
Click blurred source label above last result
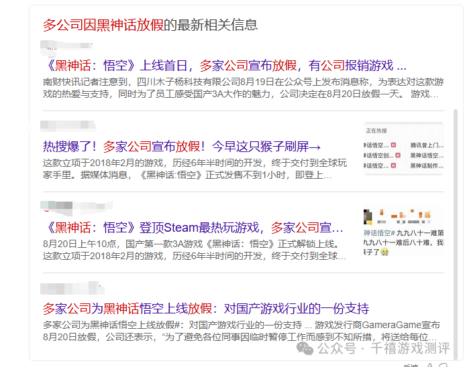[x=72, y=288]
